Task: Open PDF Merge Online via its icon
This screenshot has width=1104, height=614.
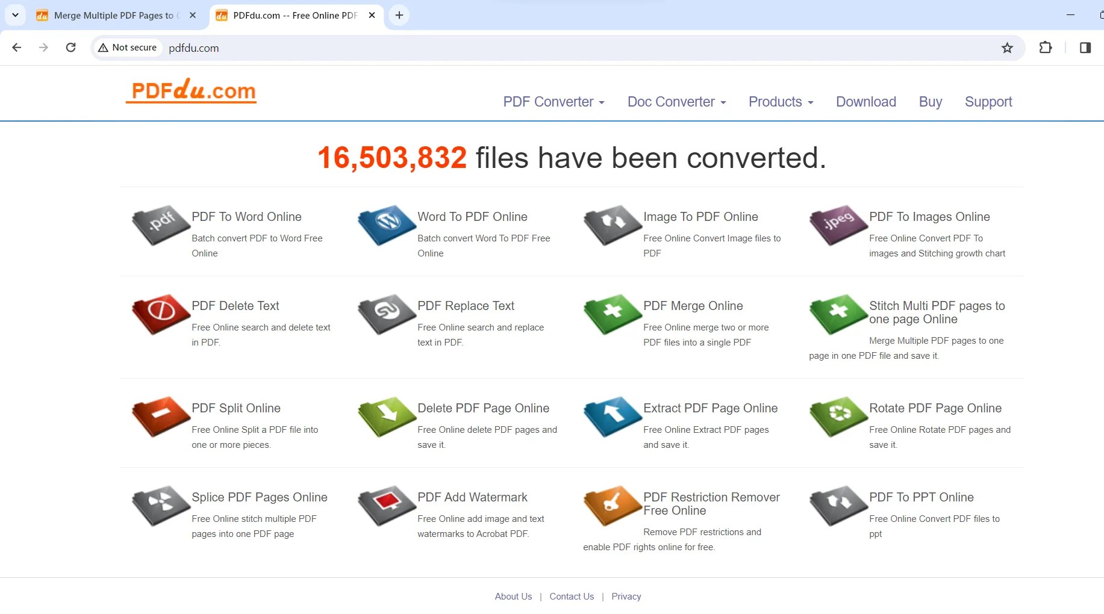Action: [611, 314]
